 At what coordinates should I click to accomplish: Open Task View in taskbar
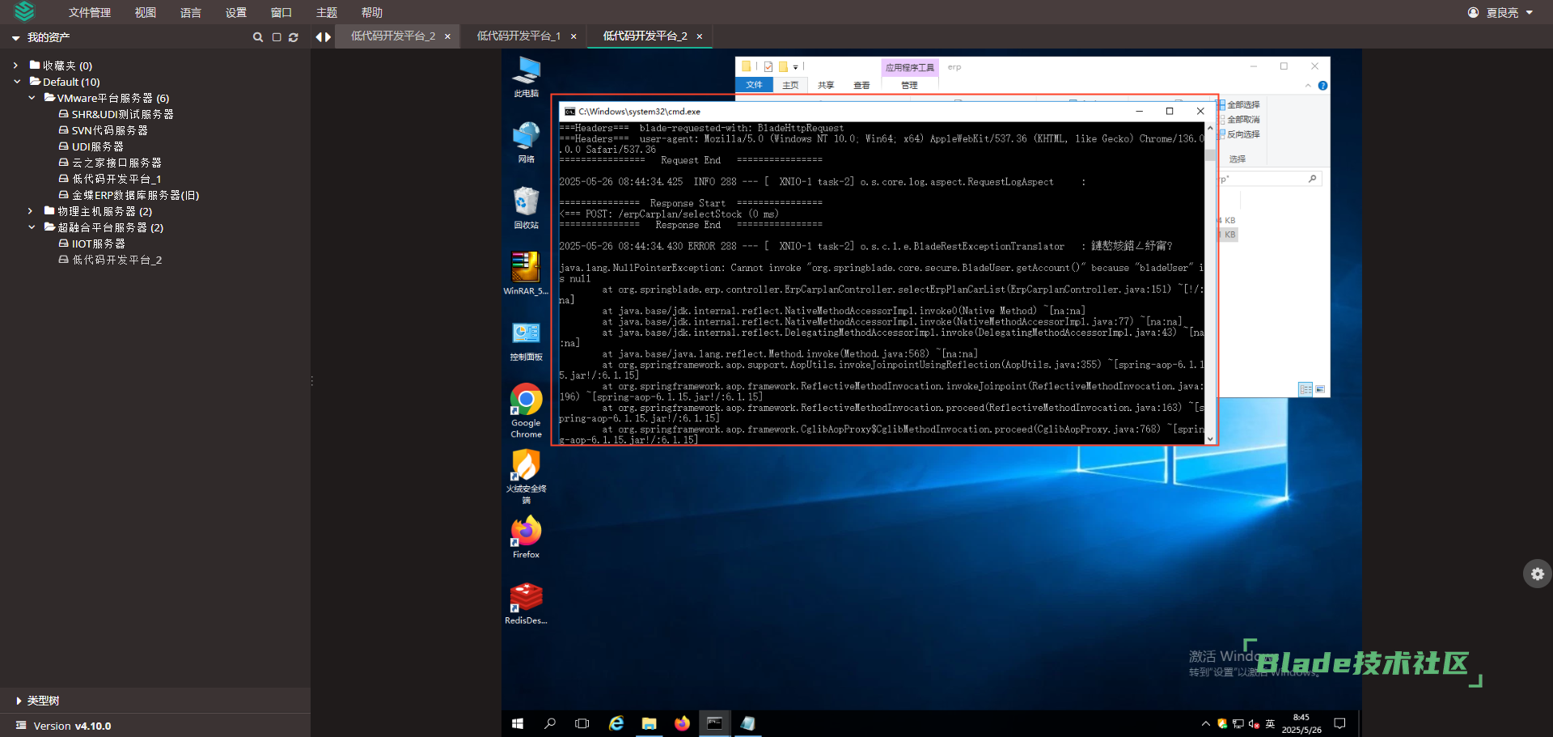pyautogui.click(x=582, y=723)
